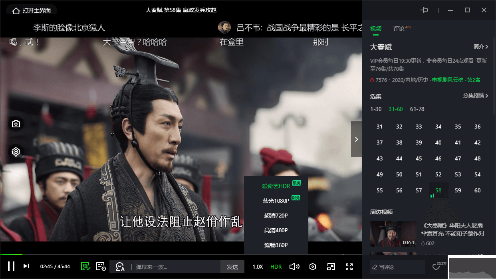Play episode 57
Image resolution: width=496 pixels, height=279 pixels.
click(419, 190)
